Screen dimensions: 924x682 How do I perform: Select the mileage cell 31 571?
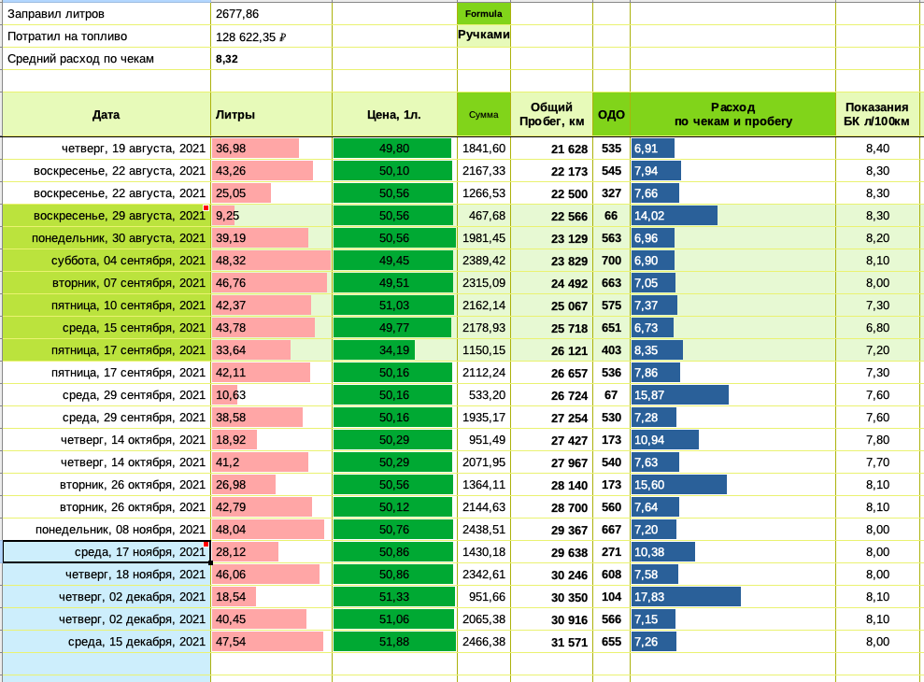pos(551,642)
